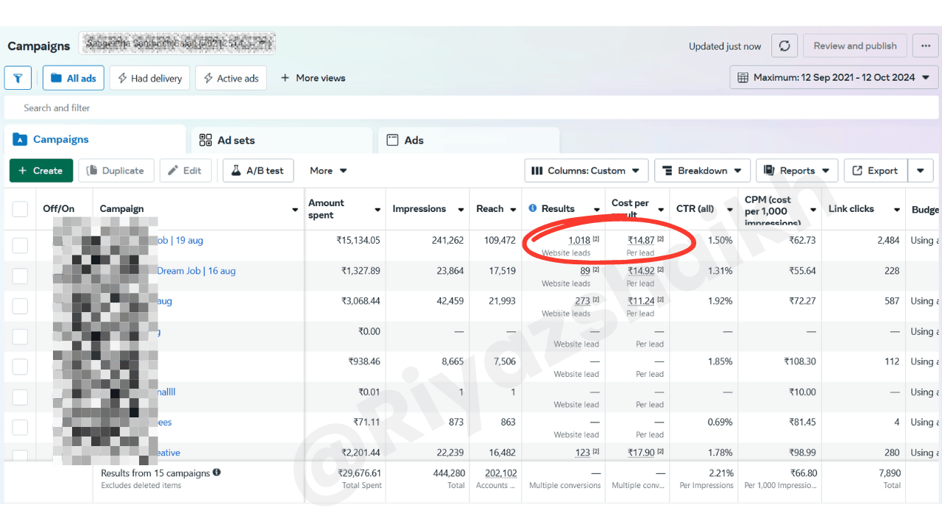Open the date range selector dropdown
Viewport: 942px width, 530px height.
coord(834,77)
